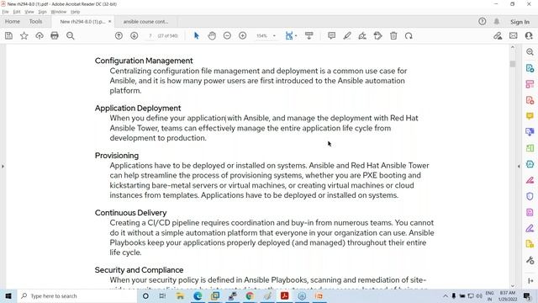Click scrollbar down arrow
Screen dimensions: 538x303
tap(513, 286)
